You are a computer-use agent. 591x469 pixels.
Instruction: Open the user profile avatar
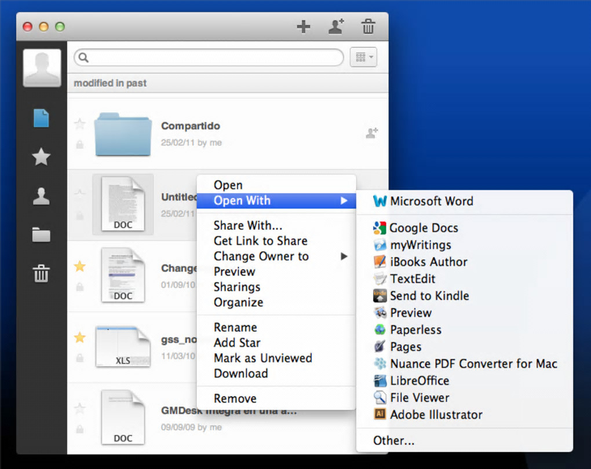42,68
